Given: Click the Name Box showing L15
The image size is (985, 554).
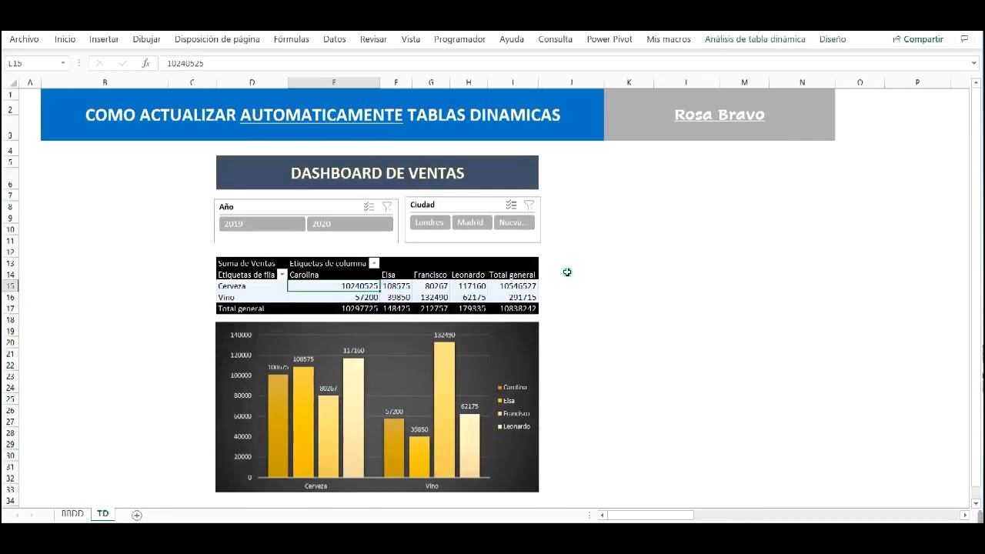Looking at the screenshot, I should [31, 63].
